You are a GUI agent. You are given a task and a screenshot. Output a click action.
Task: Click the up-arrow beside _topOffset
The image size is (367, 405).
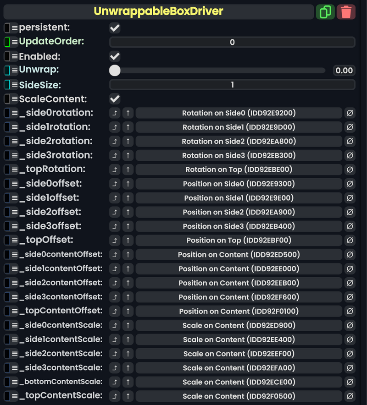point(128,240)
